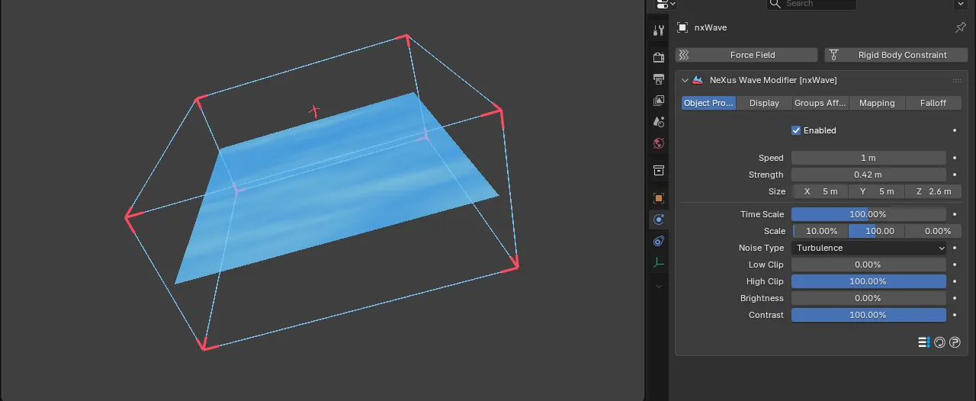976x401 pixels.
Task: Open the Object Data properties tab
Action: click(659, 263)
